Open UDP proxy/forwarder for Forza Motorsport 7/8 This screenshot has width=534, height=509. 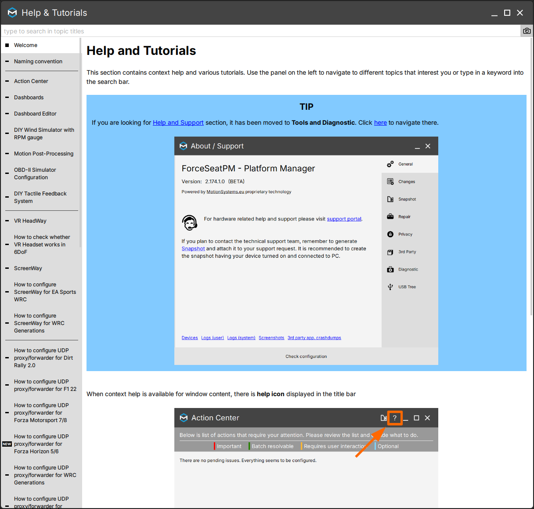point(40,413)
